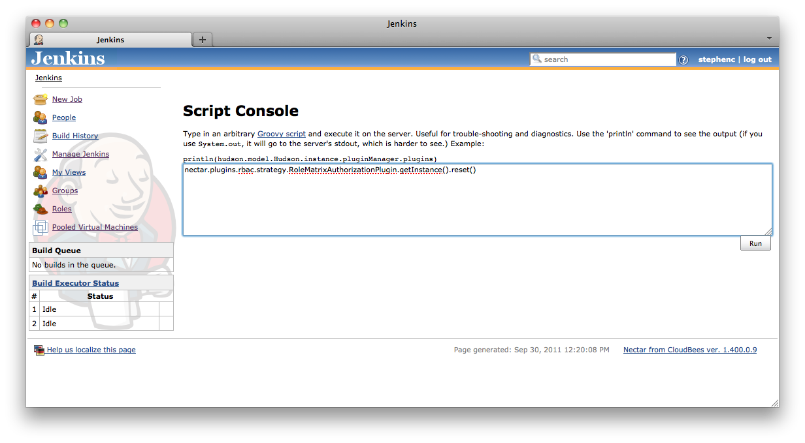Screen dimensions: 805x443
Task: Select the Jenkins browser tab
Action: [110, 40]
